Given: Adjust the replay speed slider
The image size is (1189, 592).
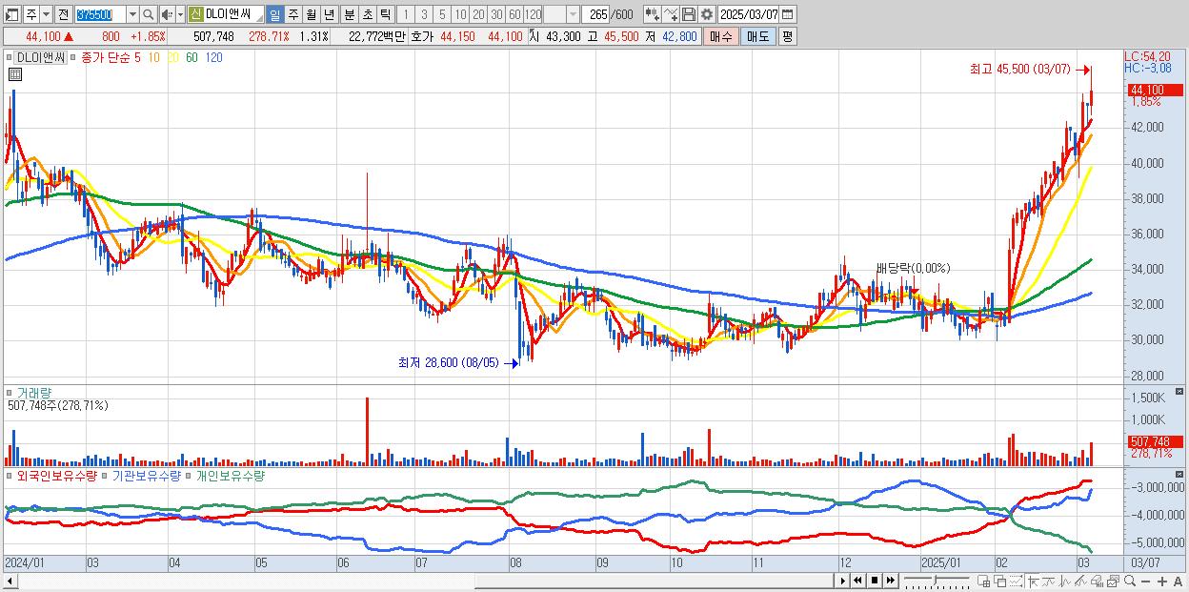Looking at the screenshot, I should coord(937,580).
